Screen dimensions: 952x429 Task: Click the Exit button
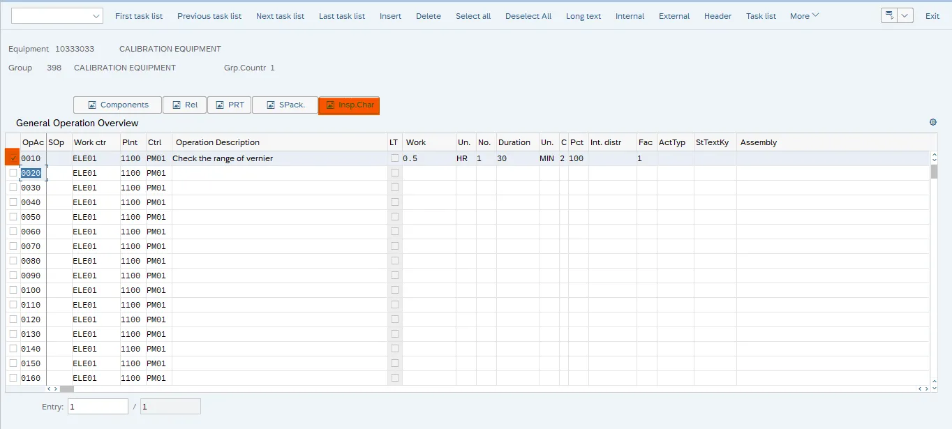click(932, 16)
